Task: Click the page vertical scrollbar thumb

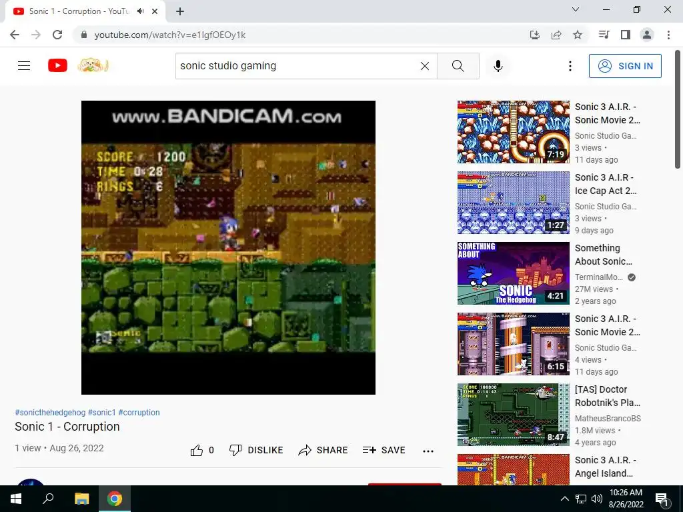Action: [x=678, y=109]
